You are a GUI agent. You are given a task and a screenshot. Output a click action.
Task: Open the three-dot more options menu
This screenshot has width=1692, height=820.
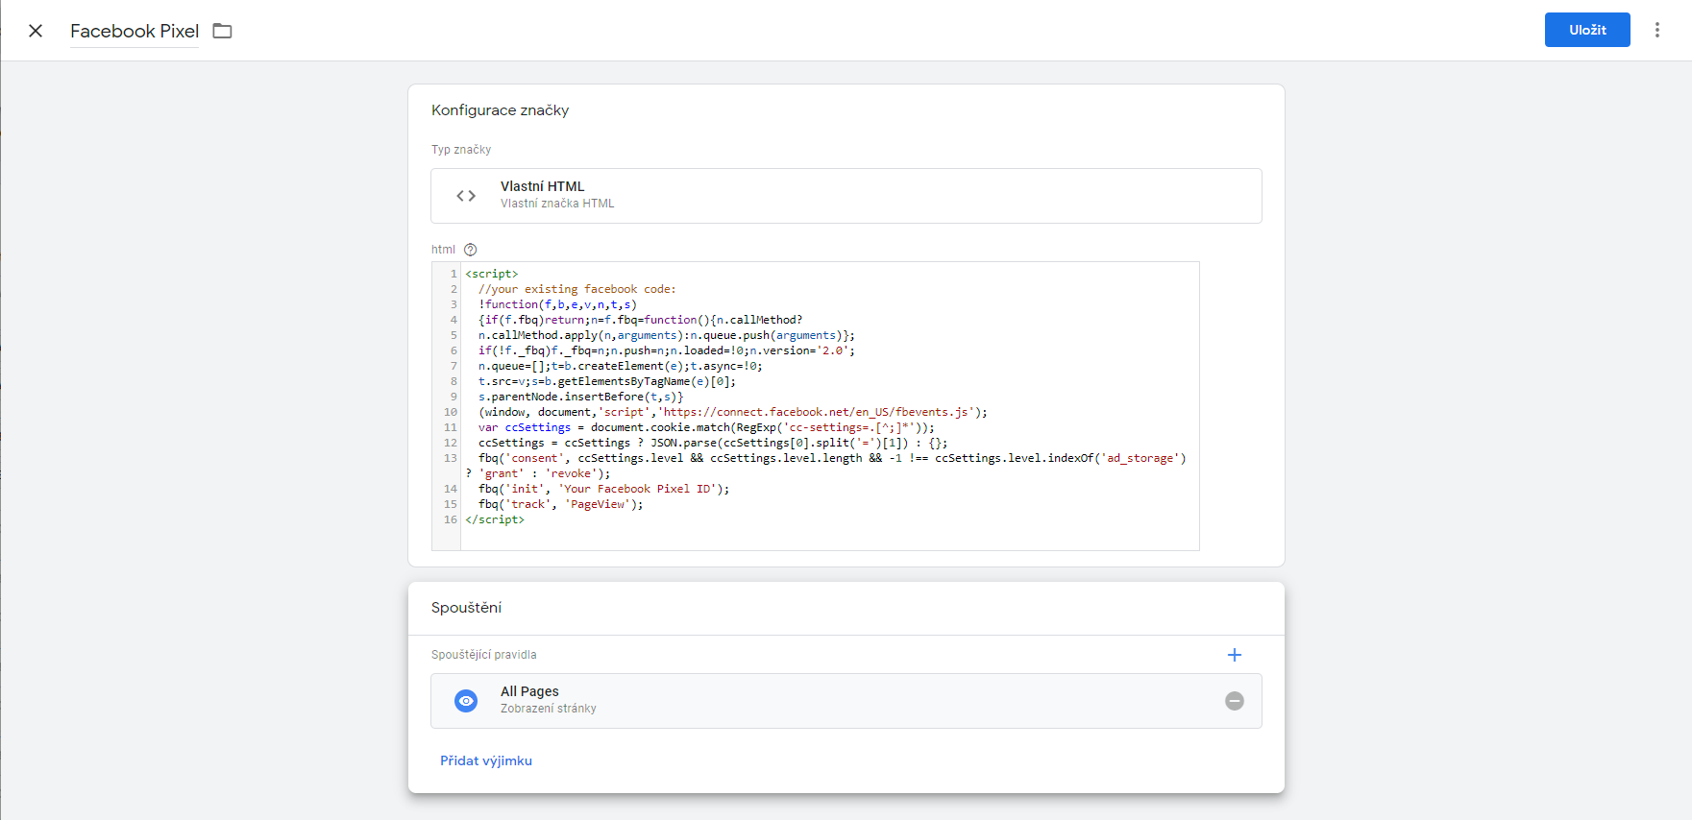(x=1657, y=30)
